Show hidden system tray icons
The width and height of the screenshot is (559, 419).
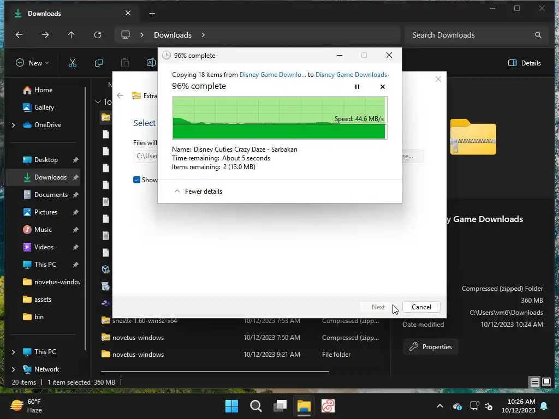(x=440, y=406)
